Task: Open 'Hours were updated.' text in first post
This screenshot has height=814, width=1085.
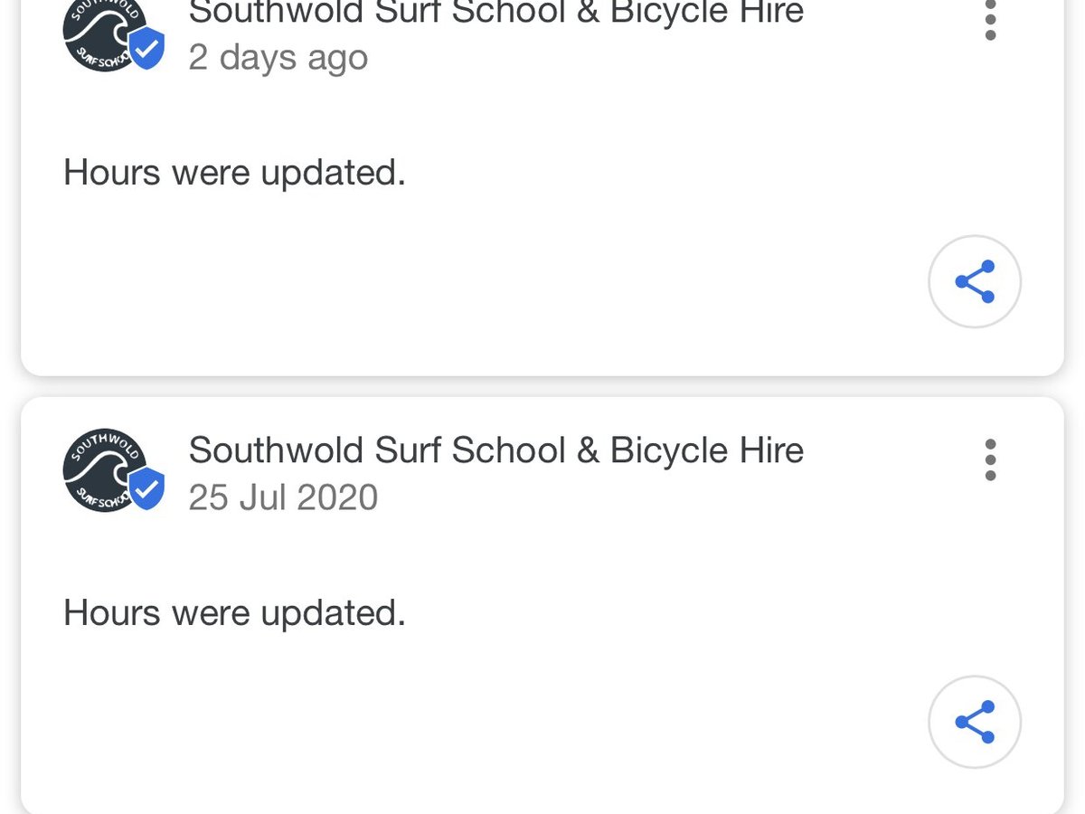Action: click(x=234, y=172)
